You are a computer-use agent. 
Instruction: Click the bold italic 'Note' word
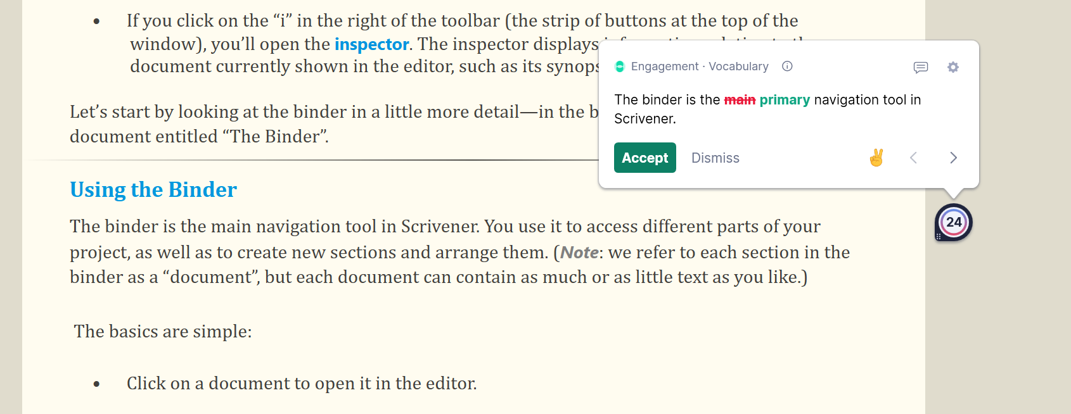(579, 253)
